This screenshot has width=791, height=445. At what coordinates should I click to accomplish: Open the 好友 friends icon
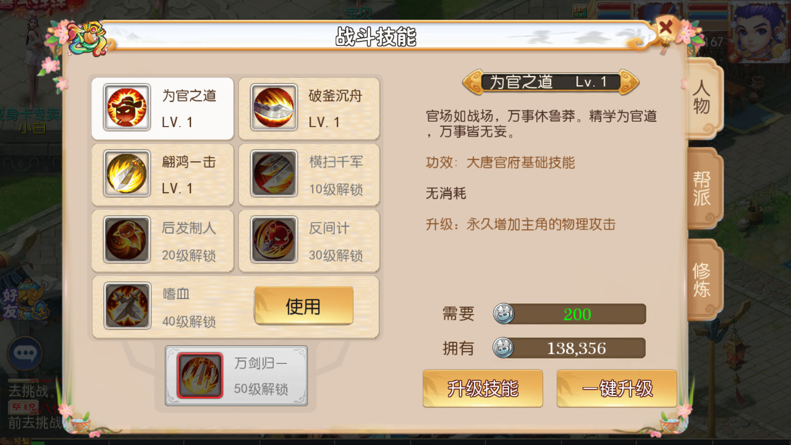click(24, 302)
